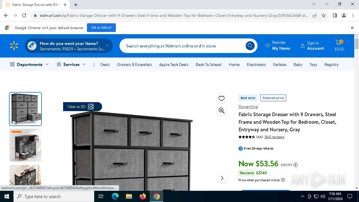This screenshot has width=359, height=202.
Task: Click info icon next to $80.99
Action: tap(296, 165)
